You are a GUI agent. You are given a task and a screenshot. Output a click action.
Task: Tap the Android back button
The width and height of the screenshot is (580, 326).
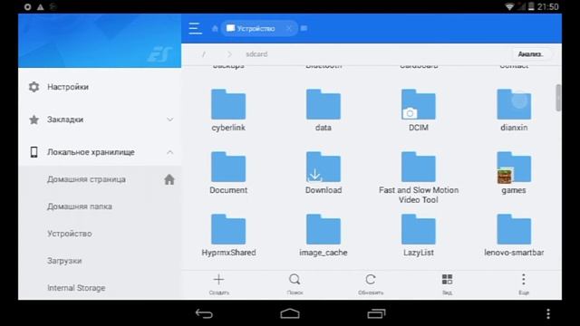pyautogui.click(x=204, y=313)
